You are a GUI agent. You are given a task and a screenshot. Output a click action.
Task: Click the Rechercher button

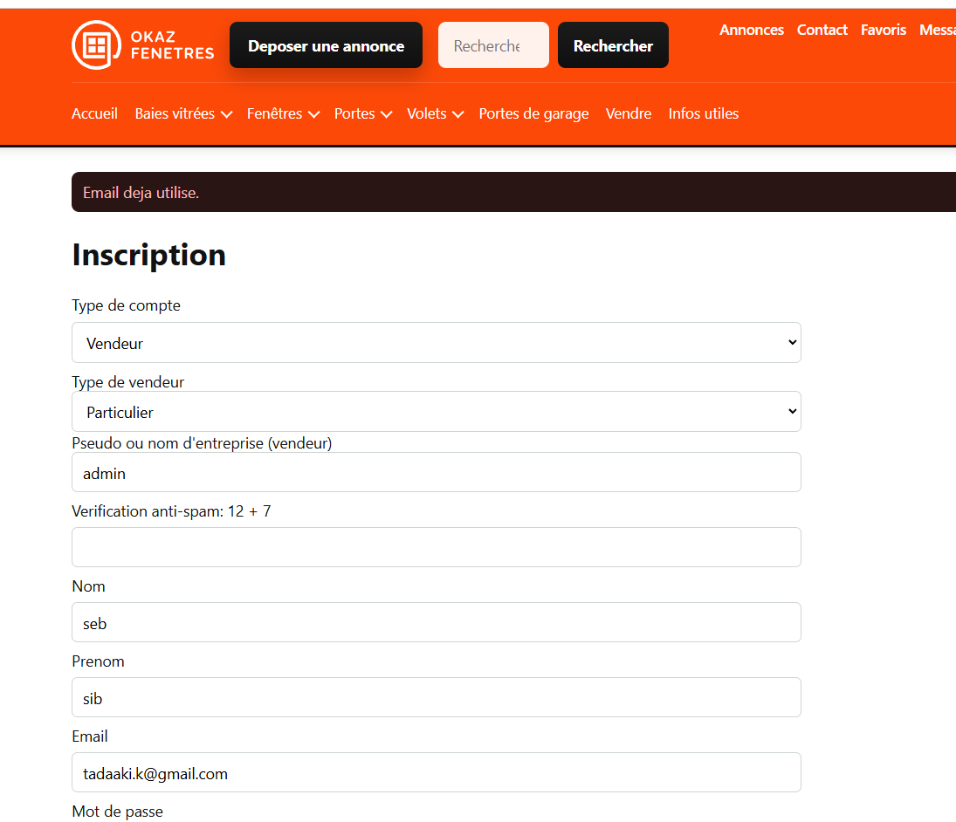click(613, 45)
